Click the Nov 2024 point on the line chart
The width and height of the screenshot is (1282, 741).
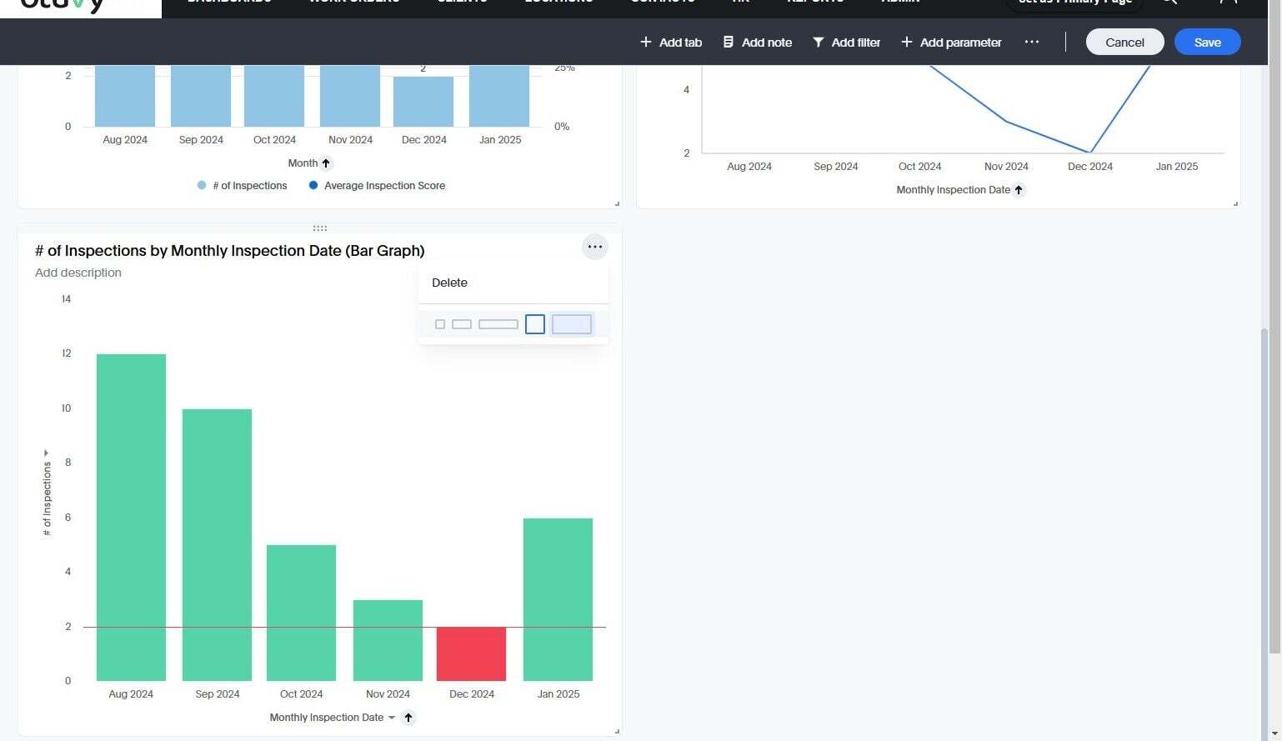[x=1006, y=122]
